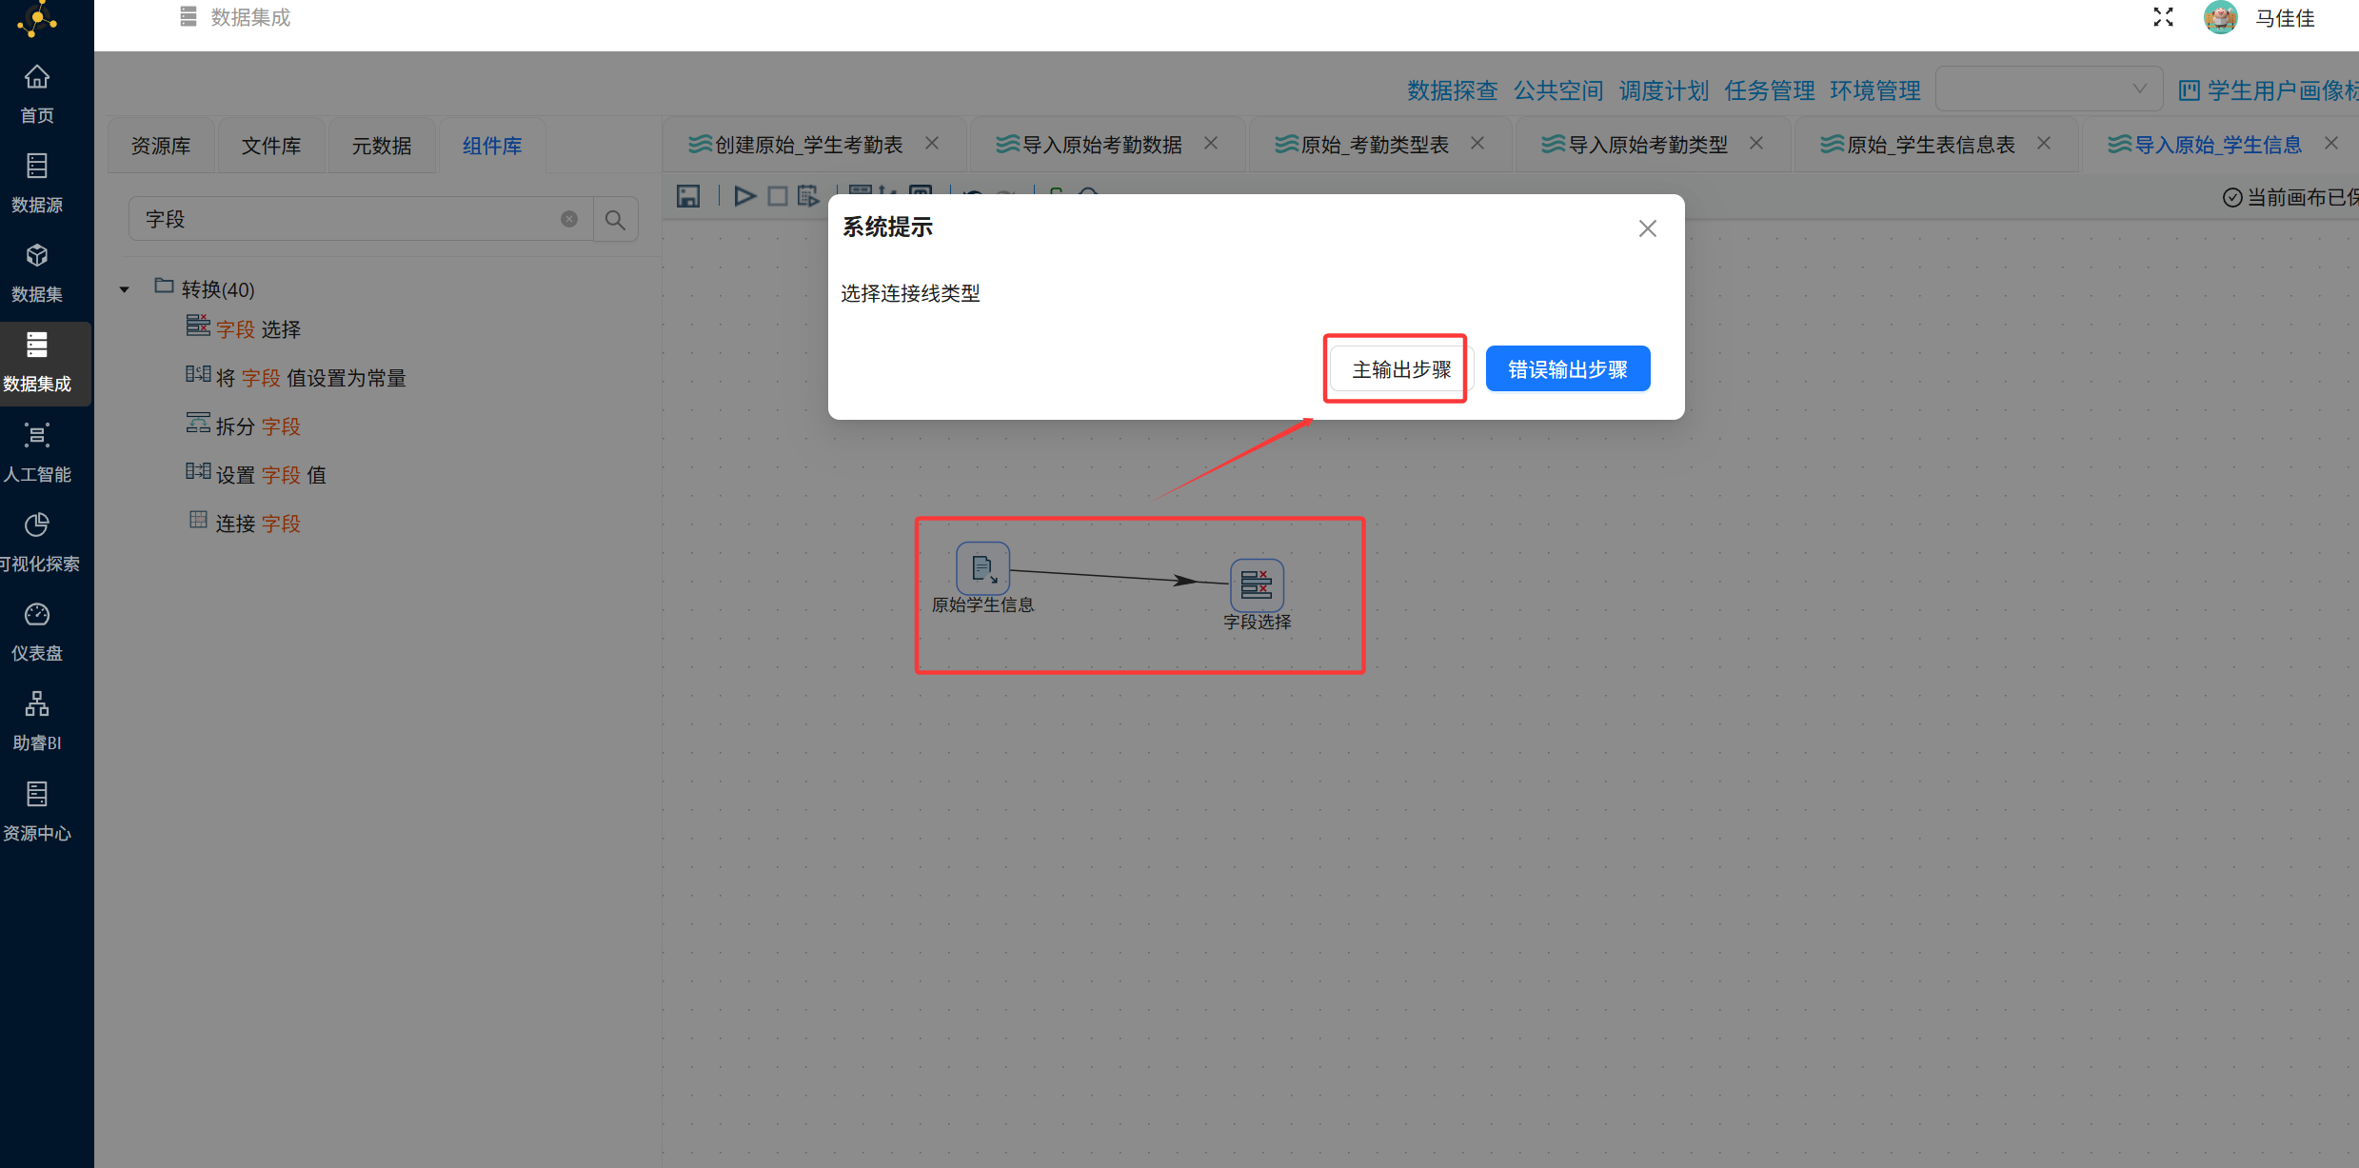
Task: Select the 连接 字段 component
Action: [246, 523]
